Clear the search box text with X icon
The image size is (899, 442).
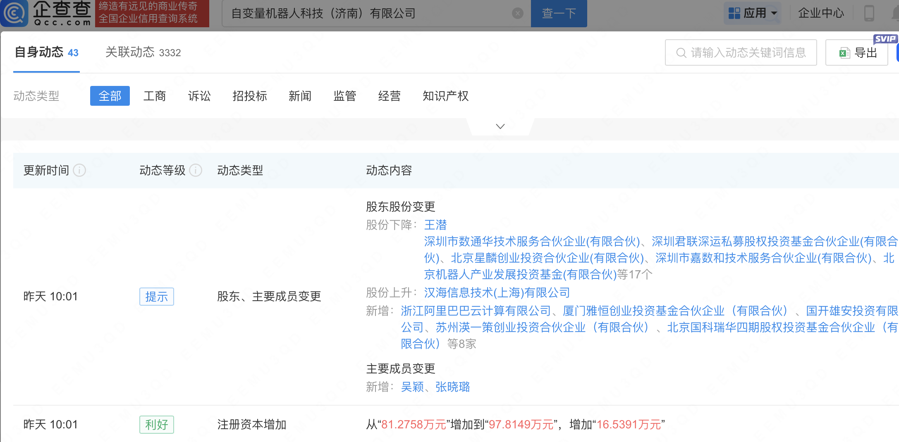517,14
